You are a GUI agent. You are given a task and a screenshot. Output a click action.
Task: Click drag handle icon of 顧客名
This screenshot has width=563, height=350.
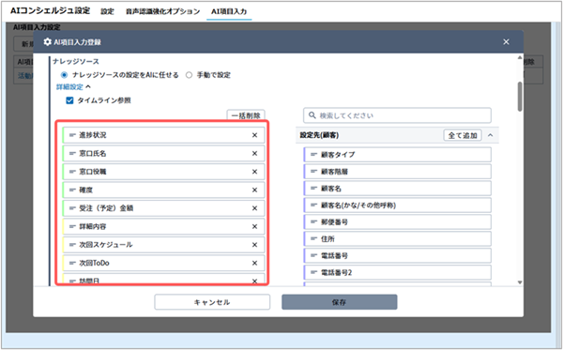pos(313,188)
